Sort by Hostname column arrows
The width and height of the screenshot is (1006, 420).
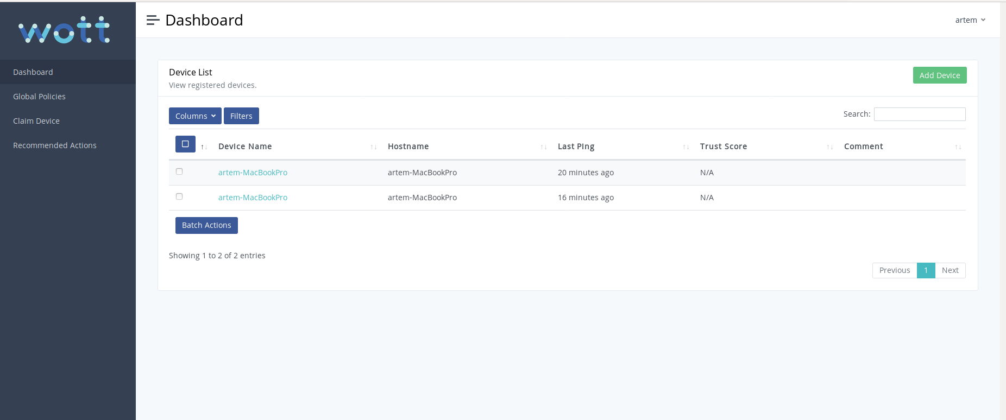coord(544,147)
